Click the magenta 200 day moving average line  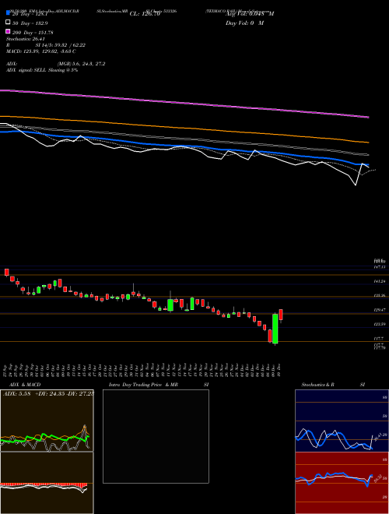click(184, 102)
